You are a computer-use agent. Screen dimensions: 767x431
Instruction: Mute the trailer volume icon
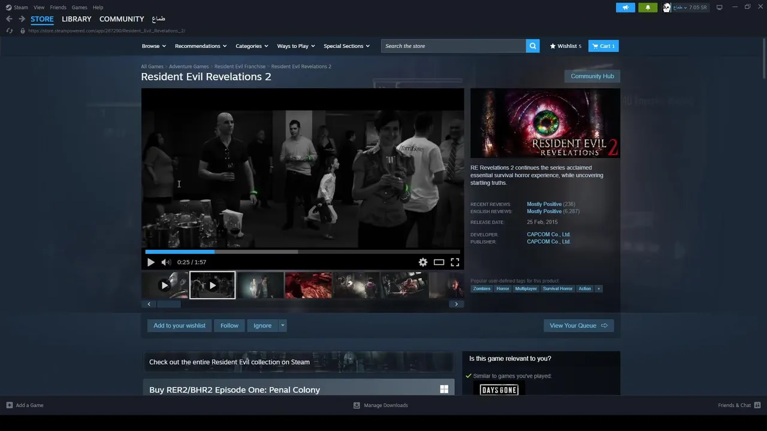point(166,262)
